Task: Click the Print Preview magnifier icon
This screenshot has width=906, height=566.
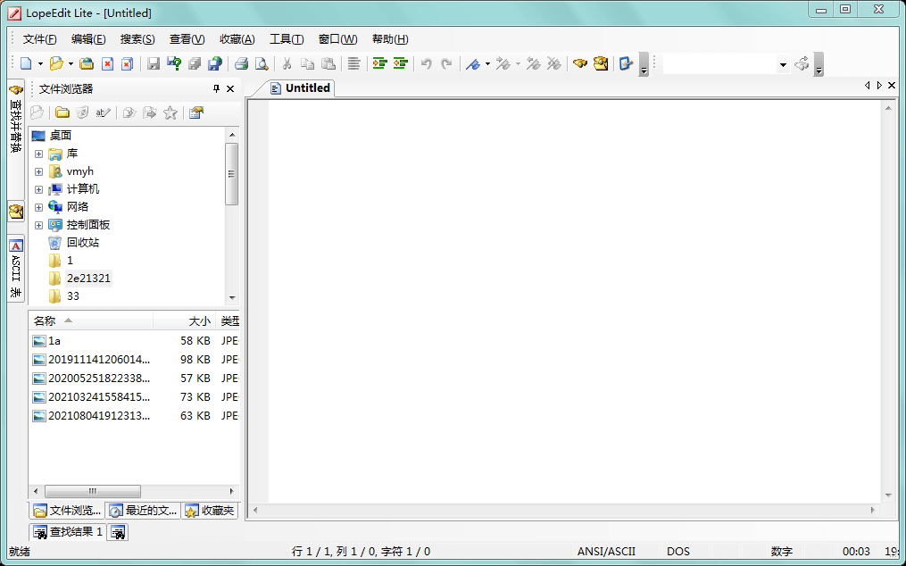Action: click(262, 64)
